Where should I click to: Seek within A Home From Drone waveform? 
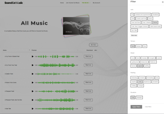click(56, 83)
